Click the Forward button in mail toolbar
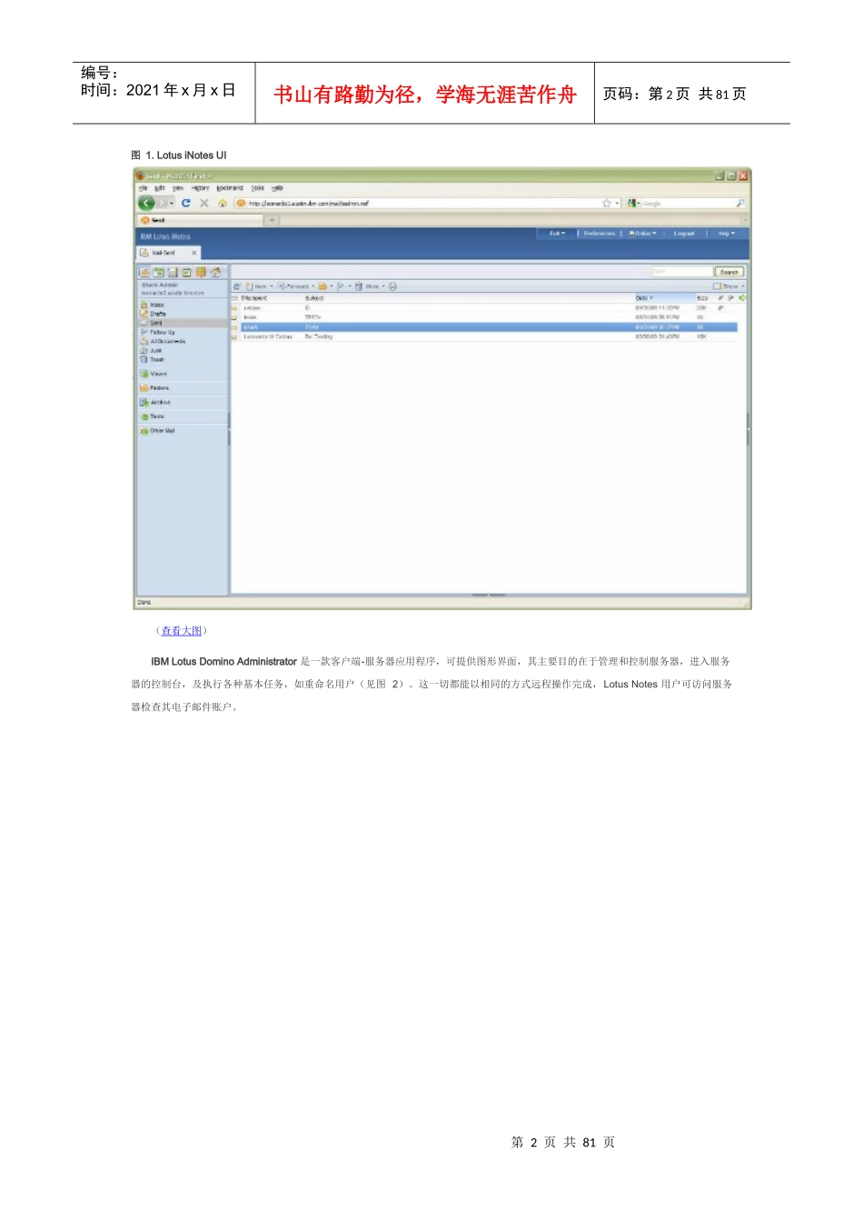 (x=295, y=286)
